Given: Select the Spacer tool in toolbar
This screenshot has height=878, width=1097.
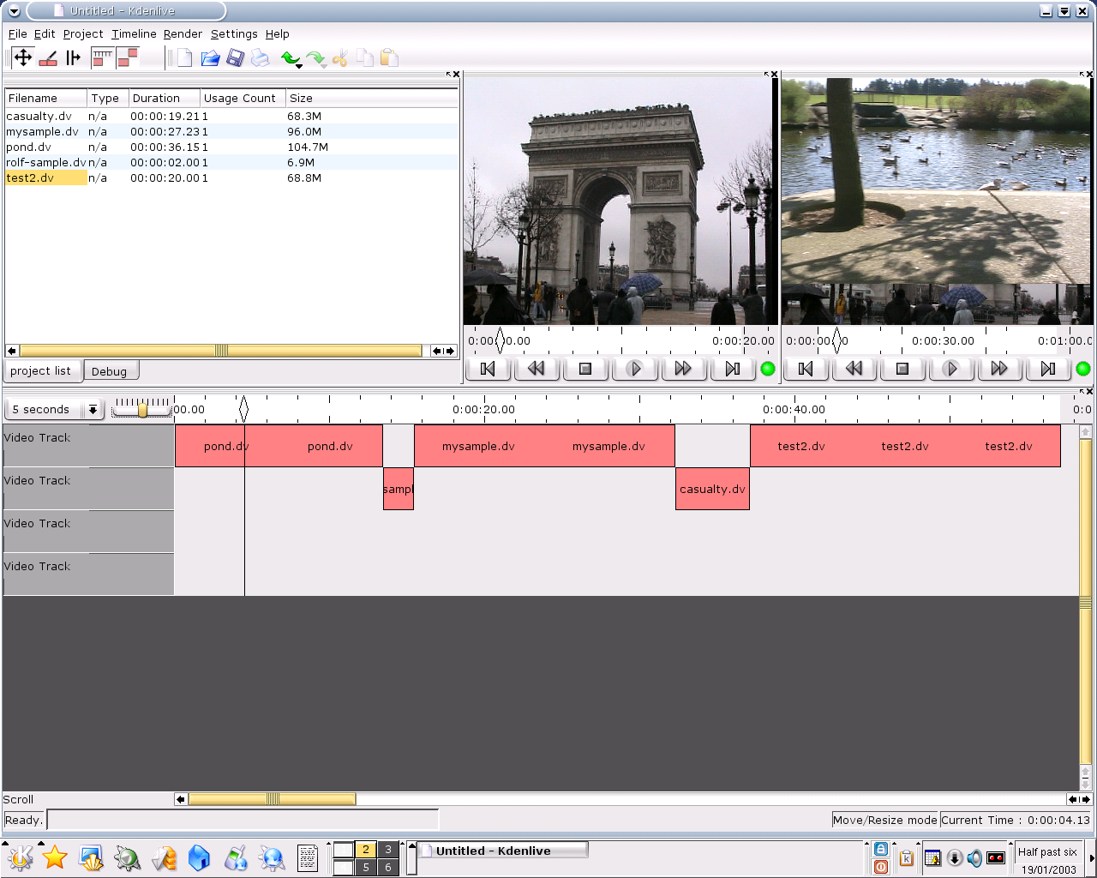Looking at the screenshot, I should pyautogui.click(x=74, y=57).
